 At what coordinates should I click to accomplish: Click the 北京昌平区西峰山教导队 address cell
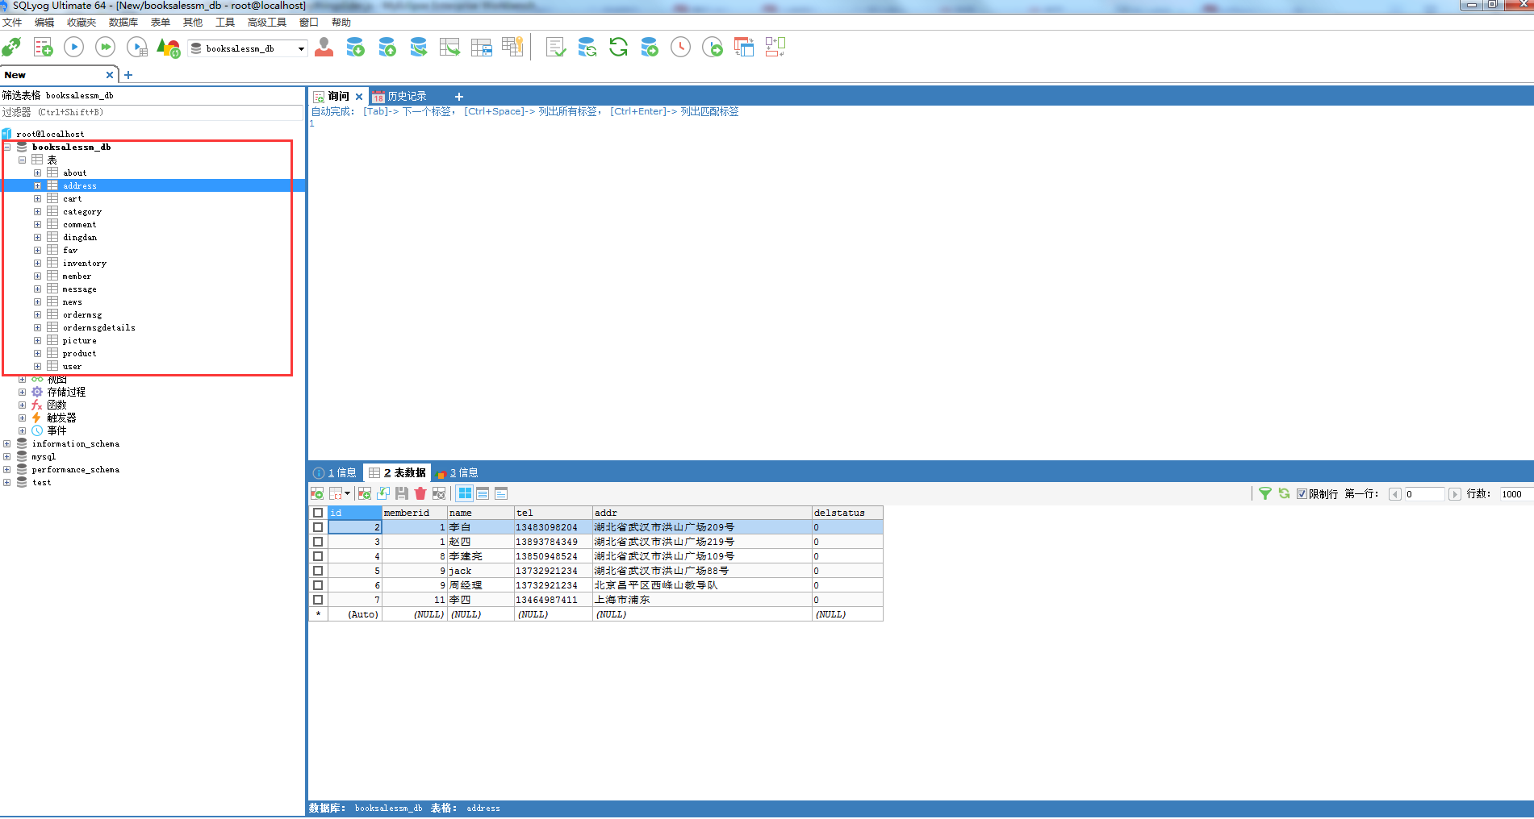(x=702, y=585)
